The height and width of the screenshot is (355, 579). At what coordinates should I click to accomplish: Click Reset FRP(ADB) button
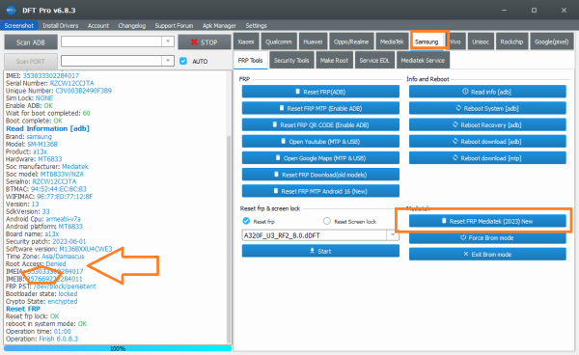click(x=320, y=92)
